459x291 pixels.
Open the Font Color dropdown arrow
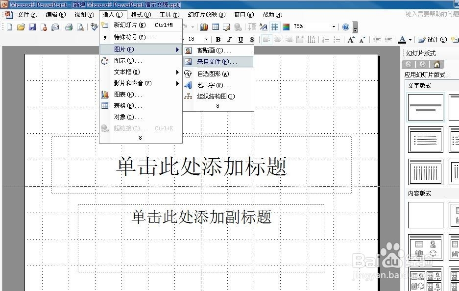(410, 40)
